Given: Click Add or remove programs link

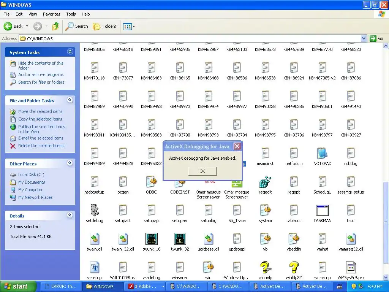Looking at the screenshot, I should (x=41, y=75).
